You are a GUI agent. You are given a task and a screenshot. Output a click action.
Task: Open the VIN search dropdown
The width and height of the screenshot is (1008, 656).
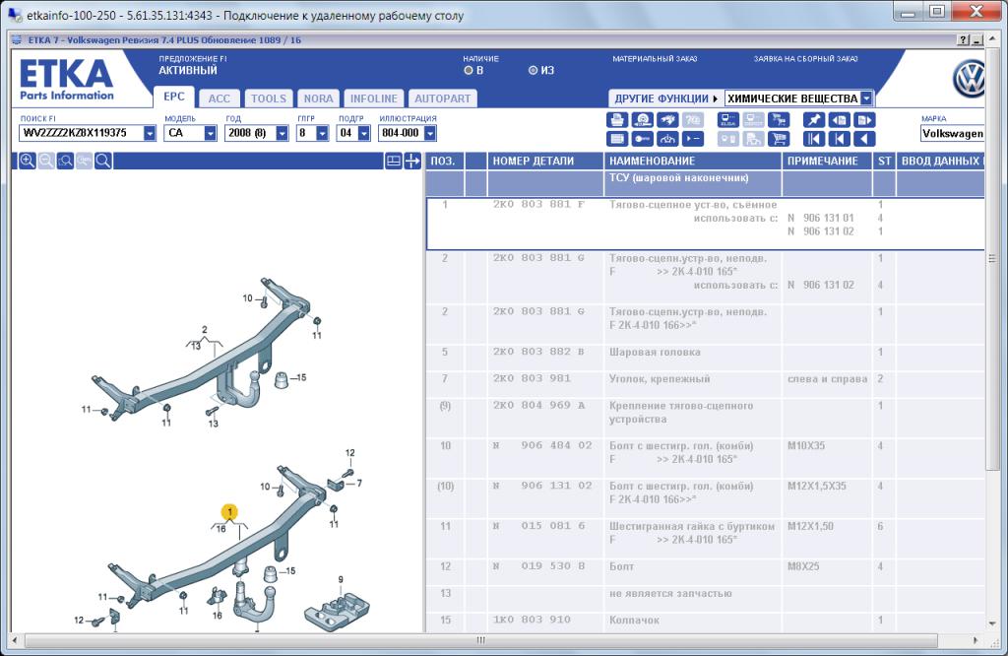pos(150,133)
